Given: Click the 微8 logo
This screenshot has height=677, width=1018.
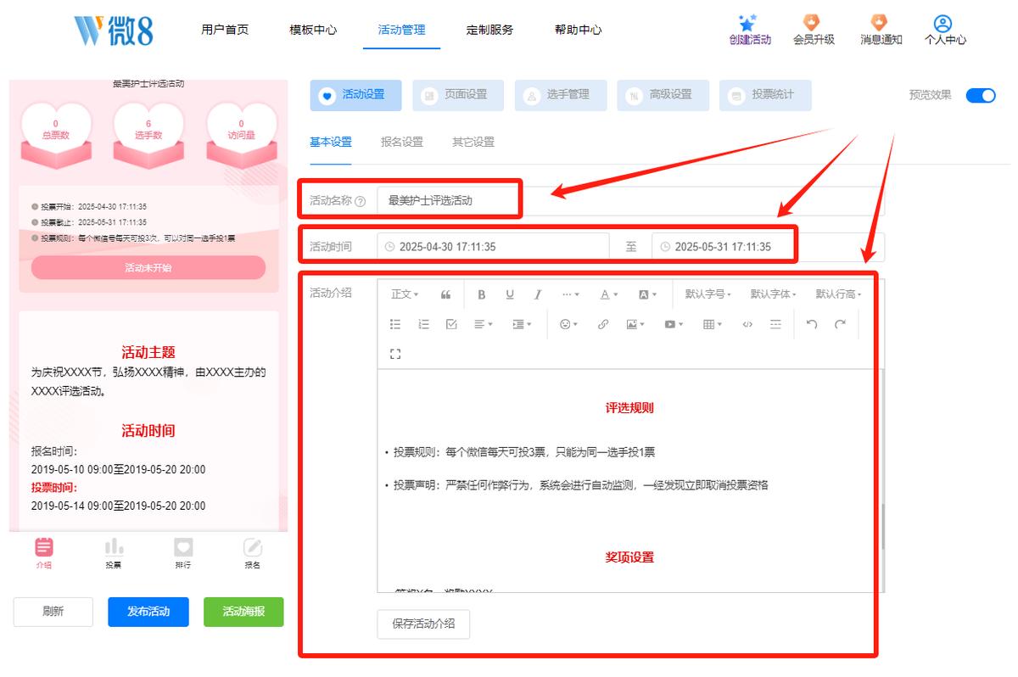Looking at the screenshot, I should (x=113, y=30).
